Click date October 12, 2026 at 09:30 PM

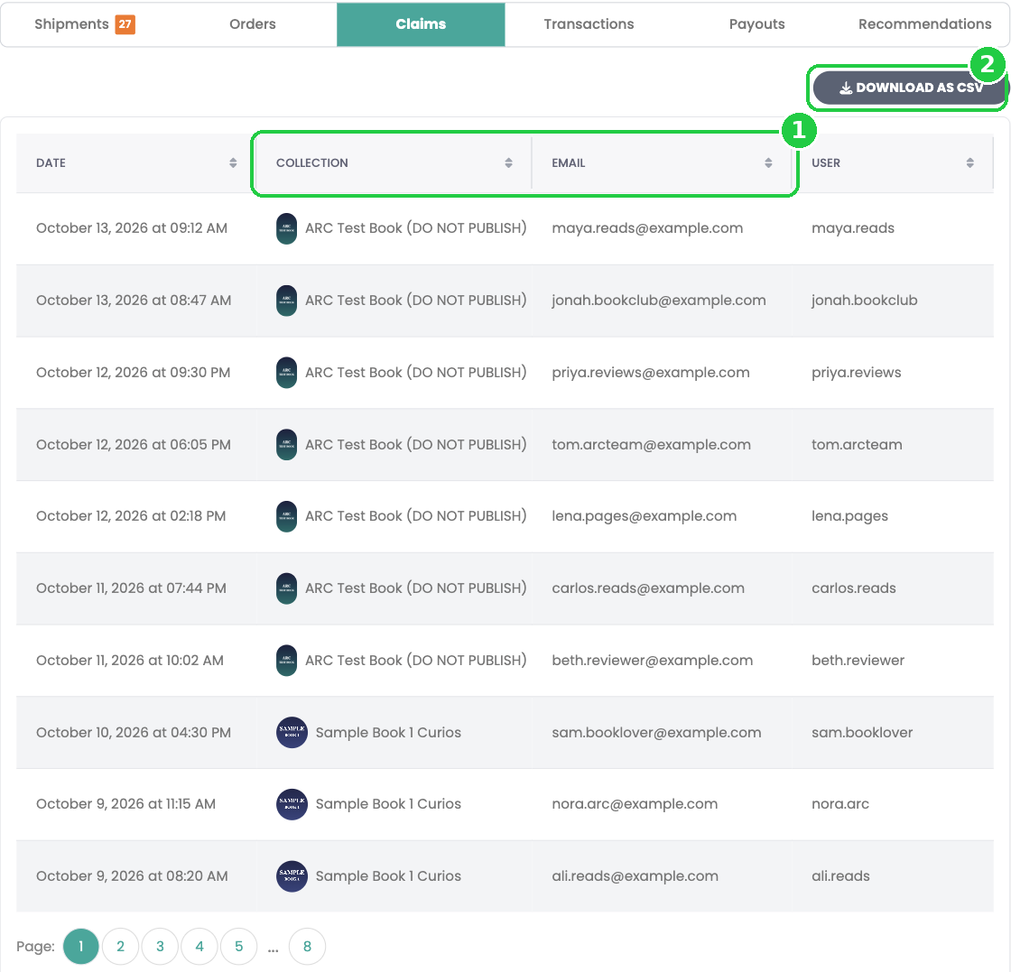tap(133, 373)
